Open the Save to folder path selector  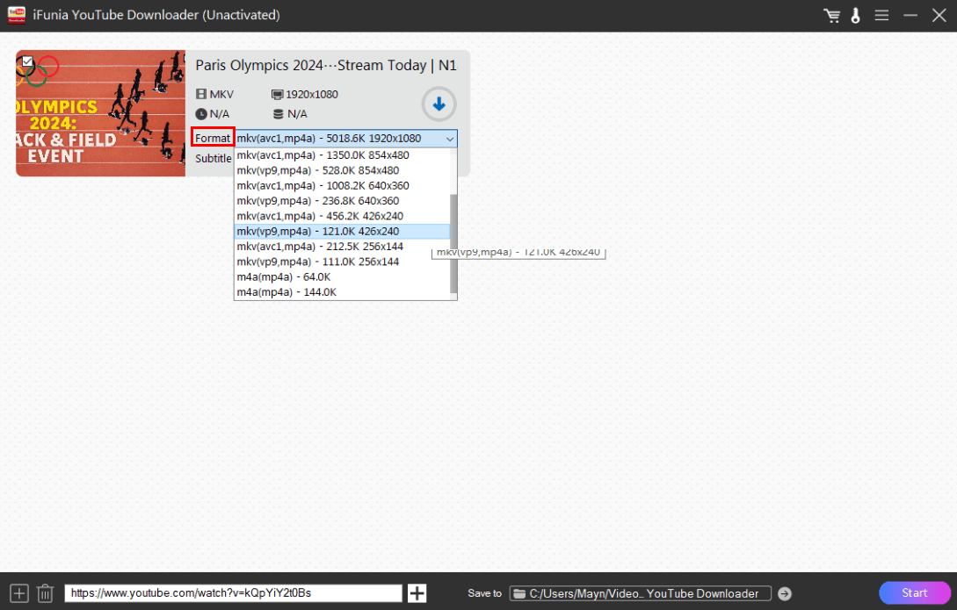click(640, 593)
